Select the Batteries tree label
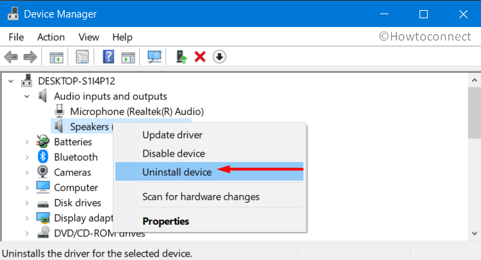The height and width of the screenshot is (260, 481). click(x=73, y=142)
